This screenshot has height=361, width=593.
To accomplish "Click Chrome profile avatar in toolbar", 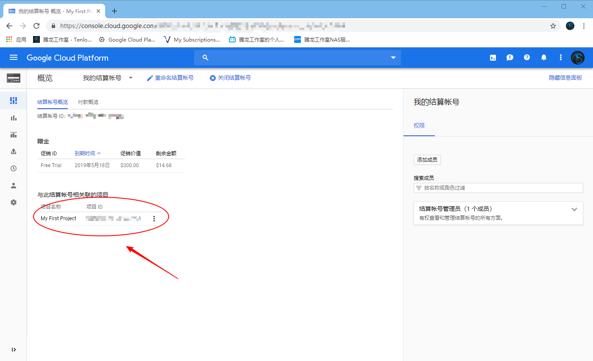I will [x=570, y=26].
